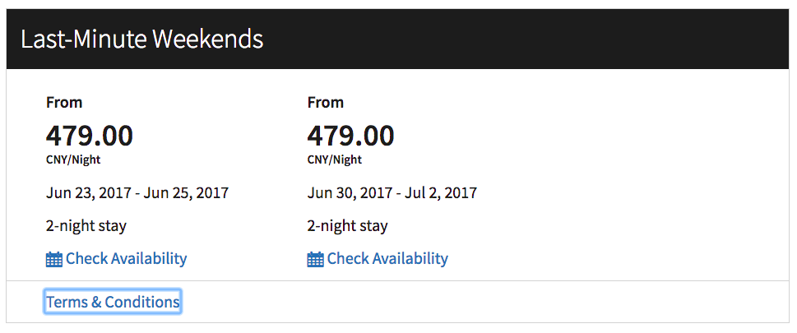Screen dimensions: 797x333
Task: Click the Jun 23, 2017 - Jun 25, 2017 dates
Action: tap(137, 193)
